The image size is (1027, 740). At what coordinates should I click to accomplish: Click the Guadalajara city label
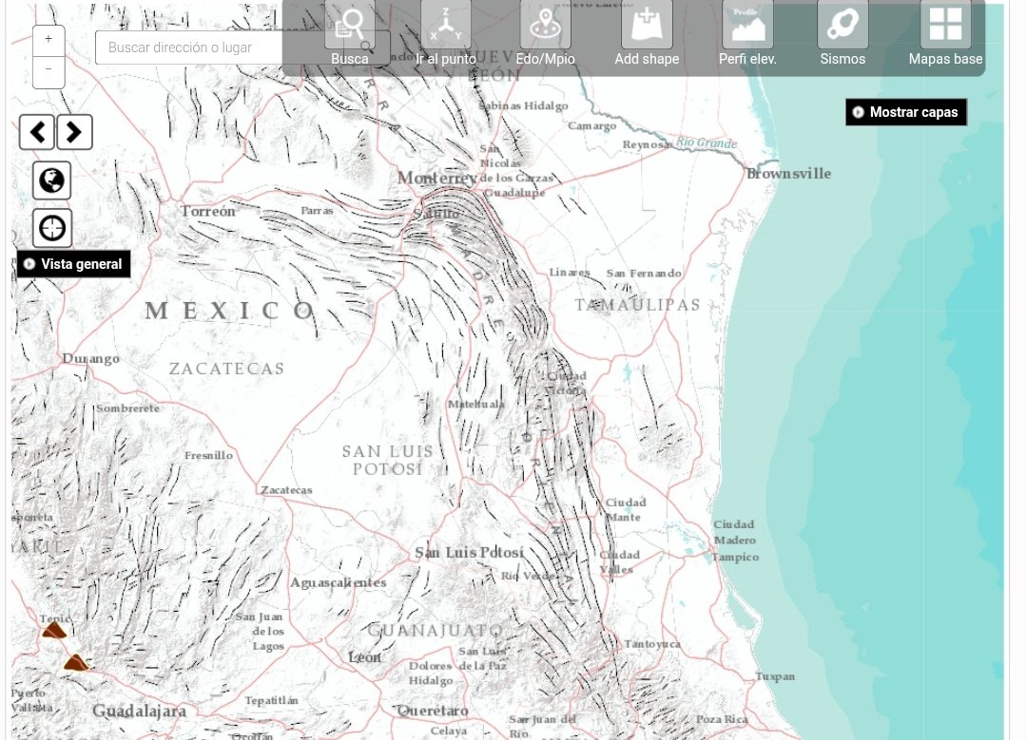(140, 711)
